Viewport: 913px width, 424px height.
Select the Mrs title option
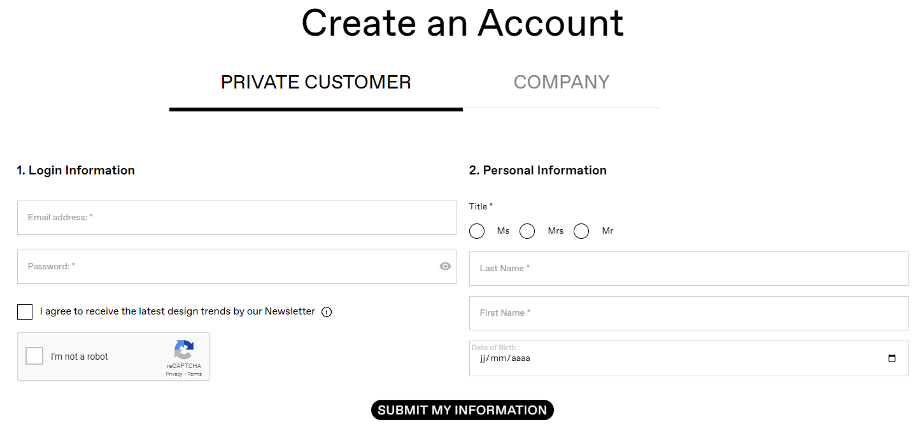(527, 231)
